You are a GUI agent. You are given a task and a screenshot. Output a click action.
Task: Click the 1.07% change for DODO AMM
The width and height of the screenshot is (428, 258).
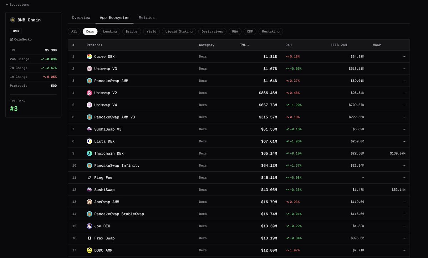pyautogui.click(x=292, y=251)
